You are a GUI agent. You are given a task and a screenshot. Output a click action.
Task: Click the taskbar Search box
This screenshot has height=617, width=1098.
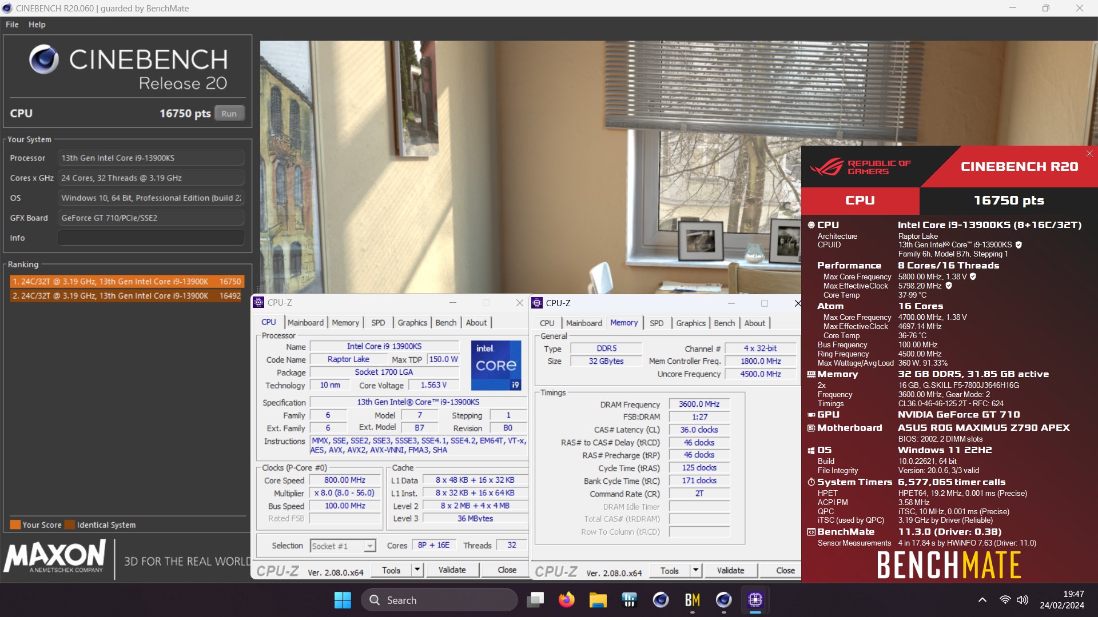click(x=439, y=600)
